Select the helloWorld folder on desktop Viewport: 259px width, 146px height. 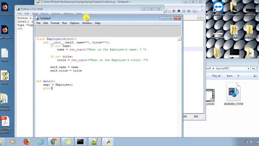[x=251, y=32]
